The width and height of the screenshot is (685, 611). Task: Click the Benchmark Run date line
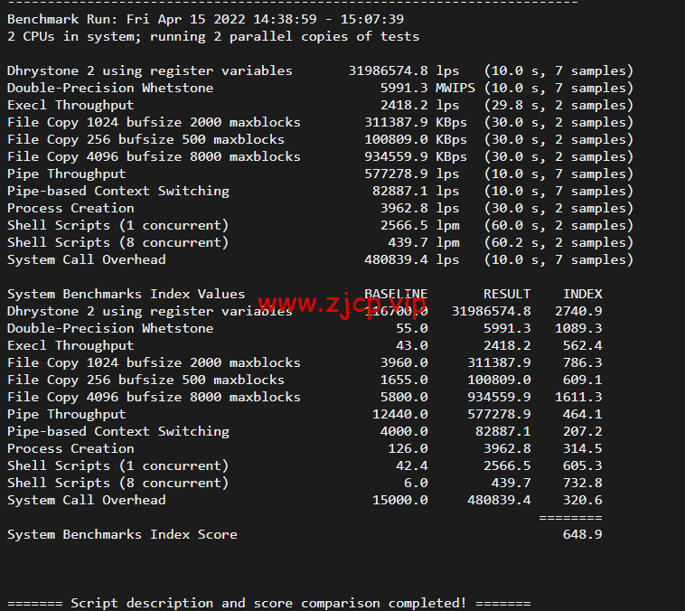(x=206, y=19)
